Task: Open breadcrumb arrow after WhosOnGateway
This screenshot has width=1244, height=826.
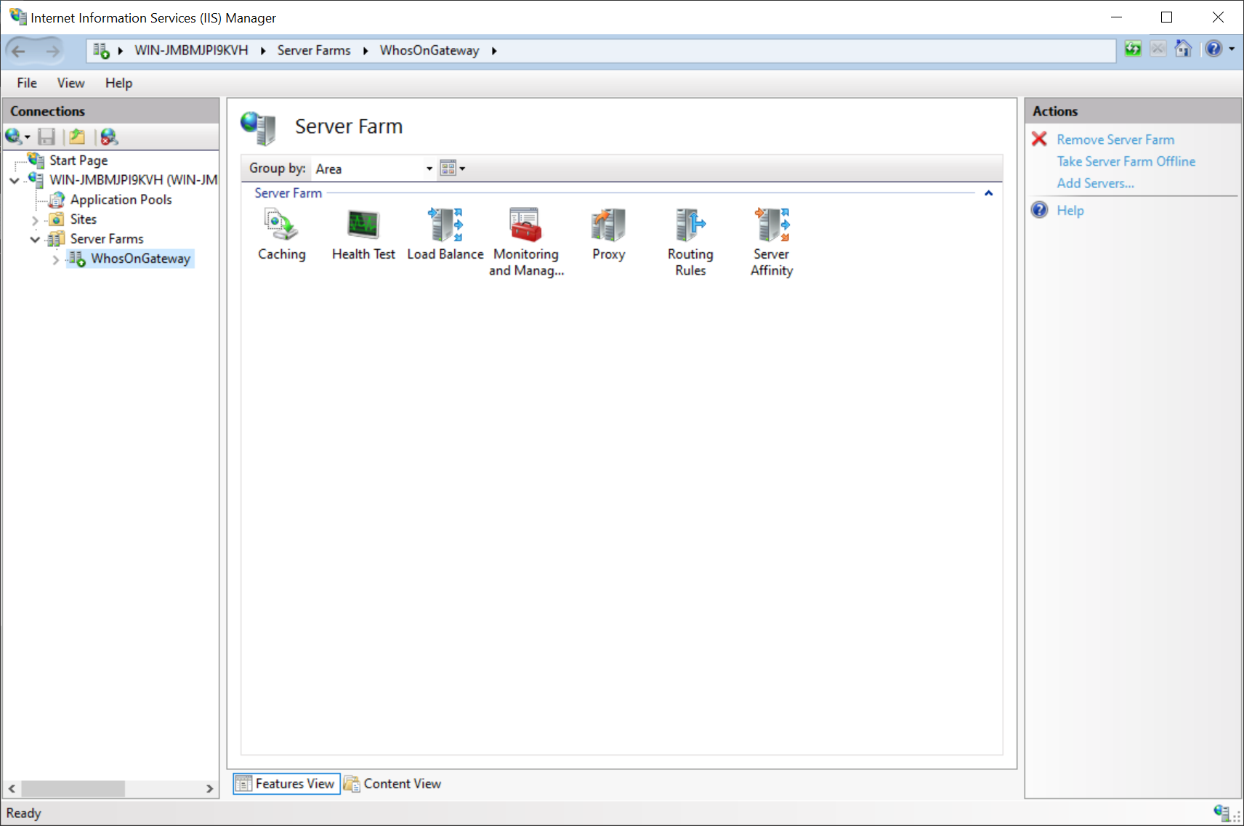Action: click(x=494, y=50)
